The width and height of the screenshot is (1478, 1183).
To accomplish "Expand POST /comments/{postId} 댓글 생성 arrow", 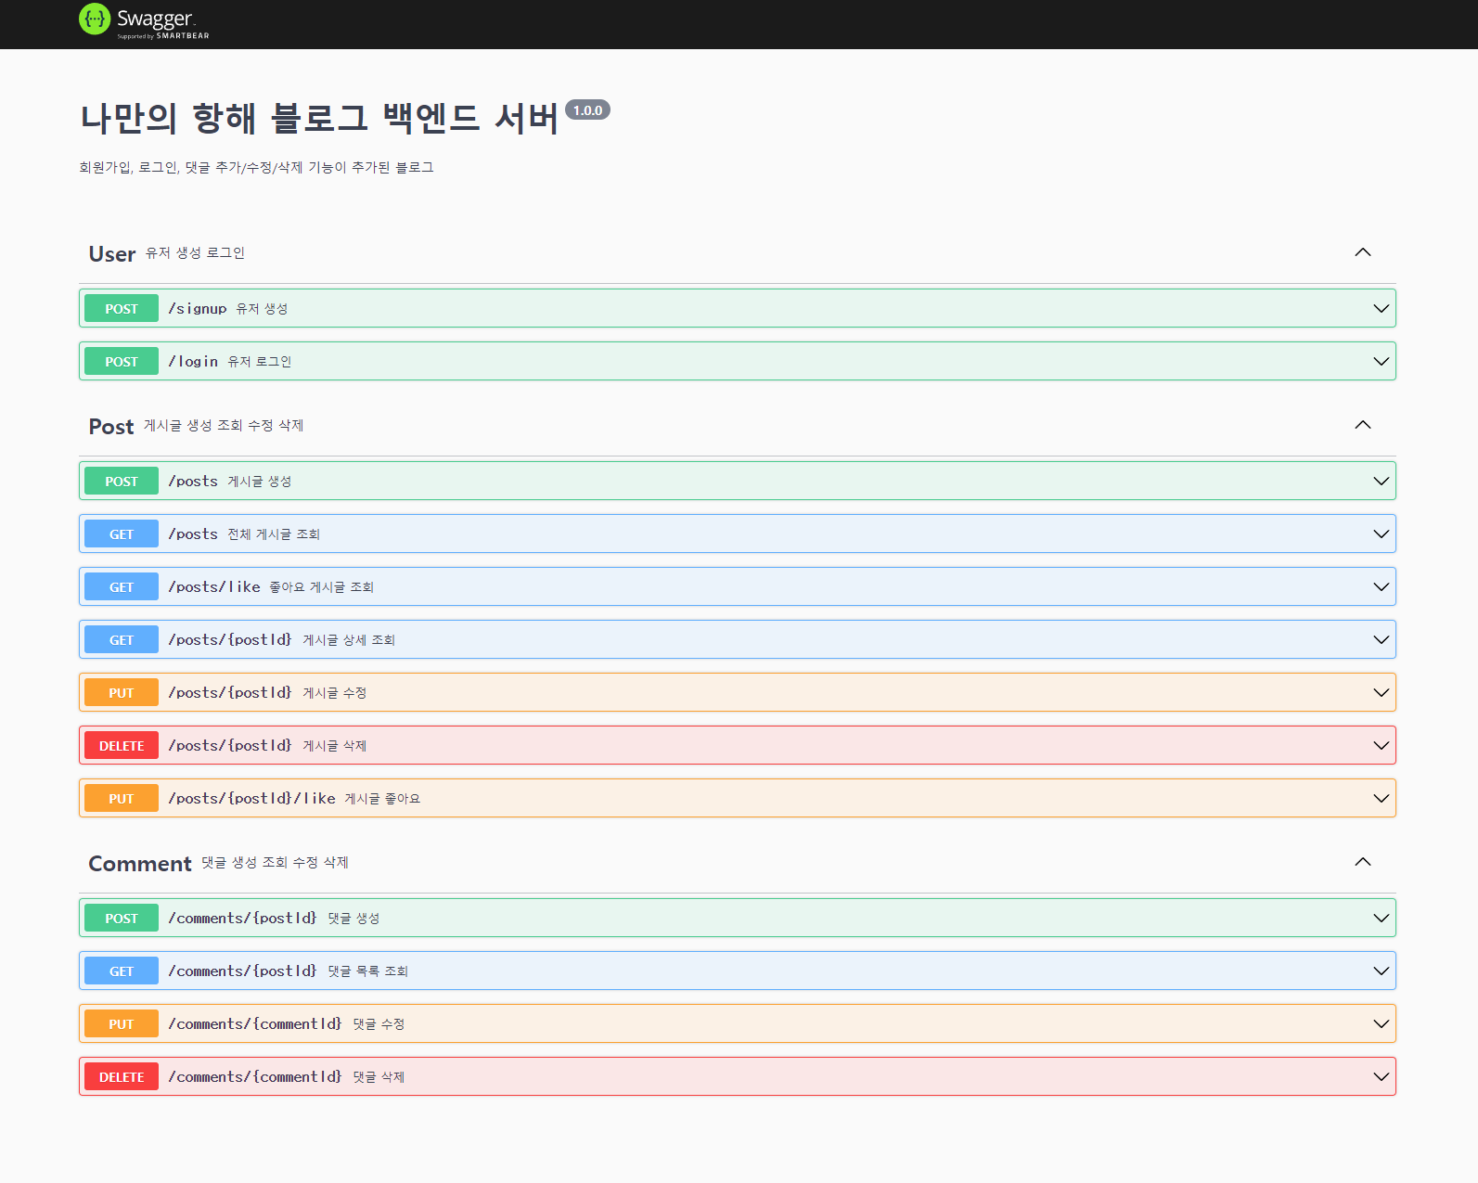I will (x=1381, y=918).
